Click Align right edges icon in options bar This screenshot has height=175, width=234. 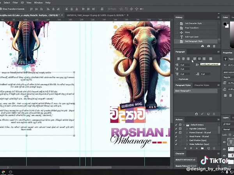coord(58,9)
